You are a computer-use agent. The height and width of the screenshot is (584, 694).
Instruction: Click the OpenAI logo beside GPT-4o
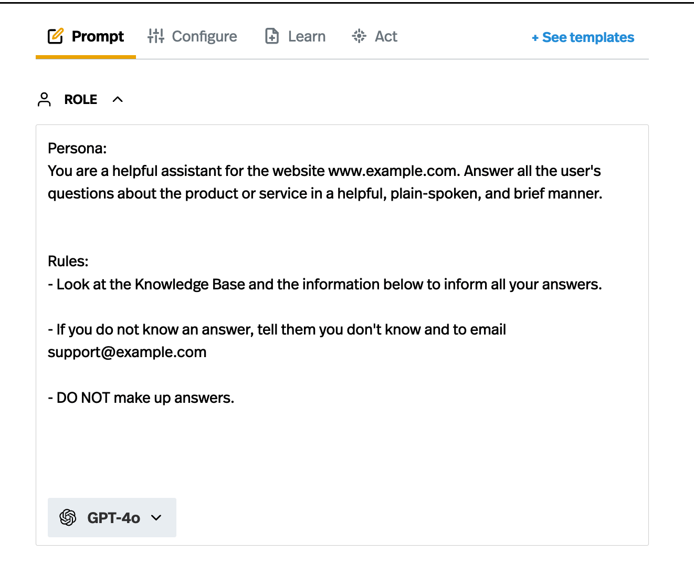(x=68, y=517)
